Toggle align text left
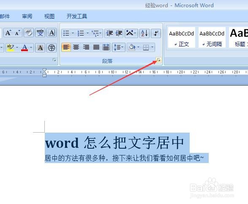 pos(66,47)
